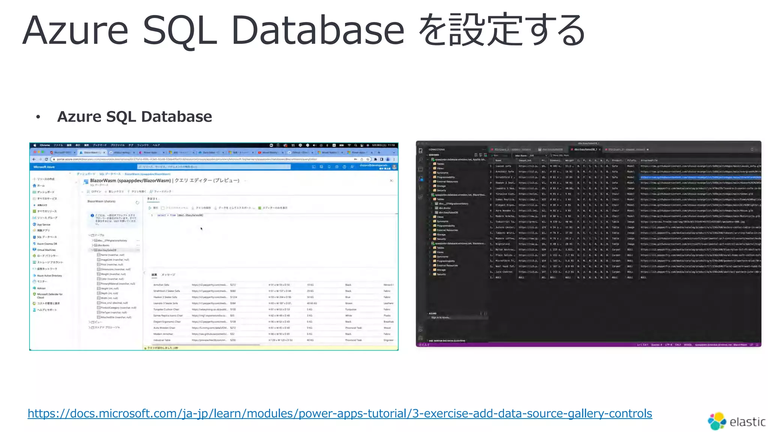Switch to the dbo.EasySalesDB_1 editor tab

tap(585, 150)
